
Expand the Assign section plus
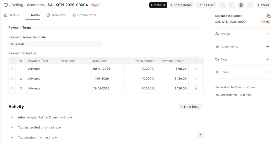coord(268,34)
